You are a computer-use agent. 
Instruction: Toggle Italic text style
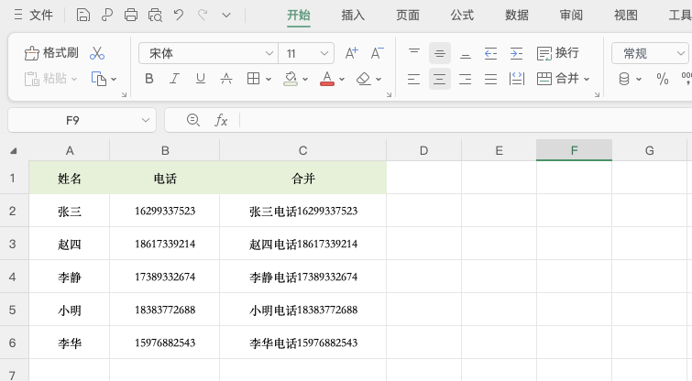(175, 79)
